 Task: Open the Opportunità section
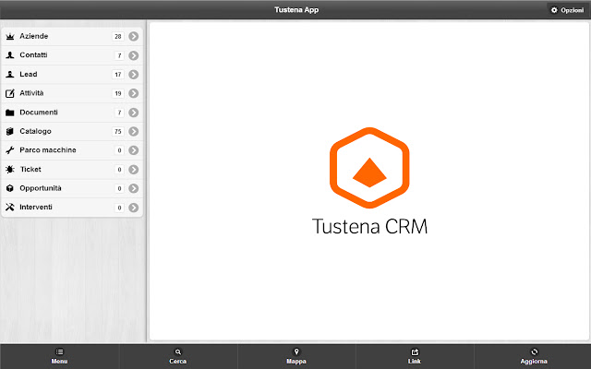pos(72,188)
